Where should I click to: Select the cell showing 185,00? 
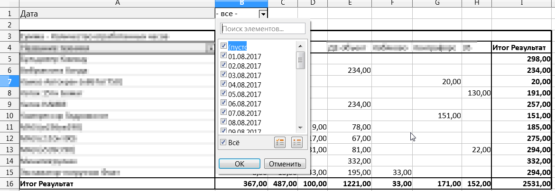(521, 127)
